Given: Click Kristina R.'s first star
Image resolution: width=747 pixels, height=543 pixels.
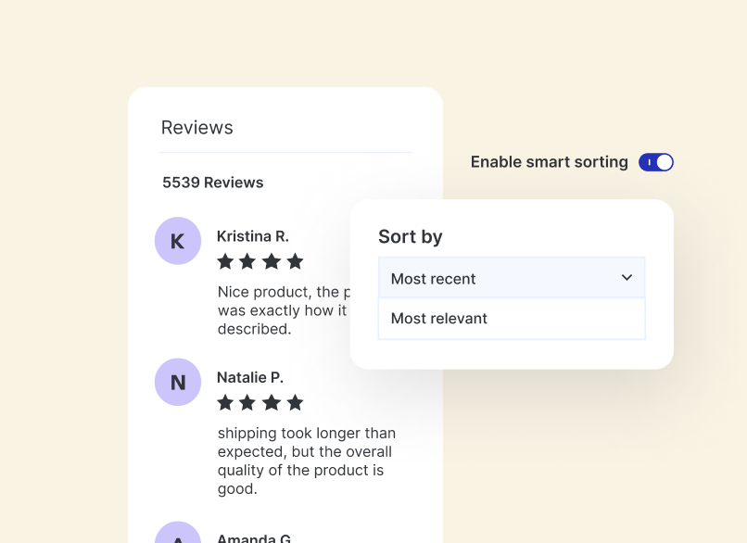Looking at the screenshot, I should [x=224, y=261].
